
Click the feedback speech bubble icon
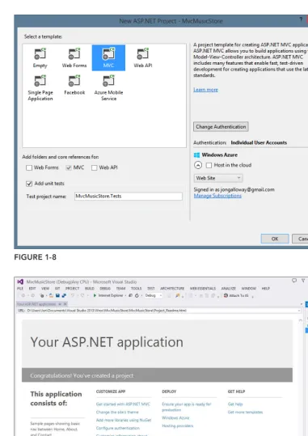click(294, 281)
